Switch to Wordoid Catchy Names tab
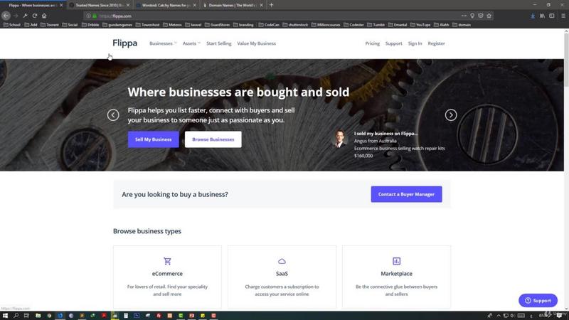Viewport: 569px width, 320px height. (x=165, y=5)
